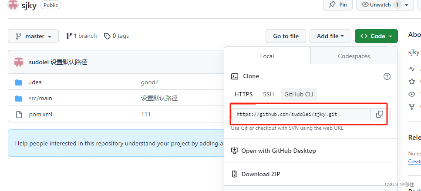Click the GitHub Desktop download icon
Viewport: 421px width, 191px height.
click(x=234, y=151)
